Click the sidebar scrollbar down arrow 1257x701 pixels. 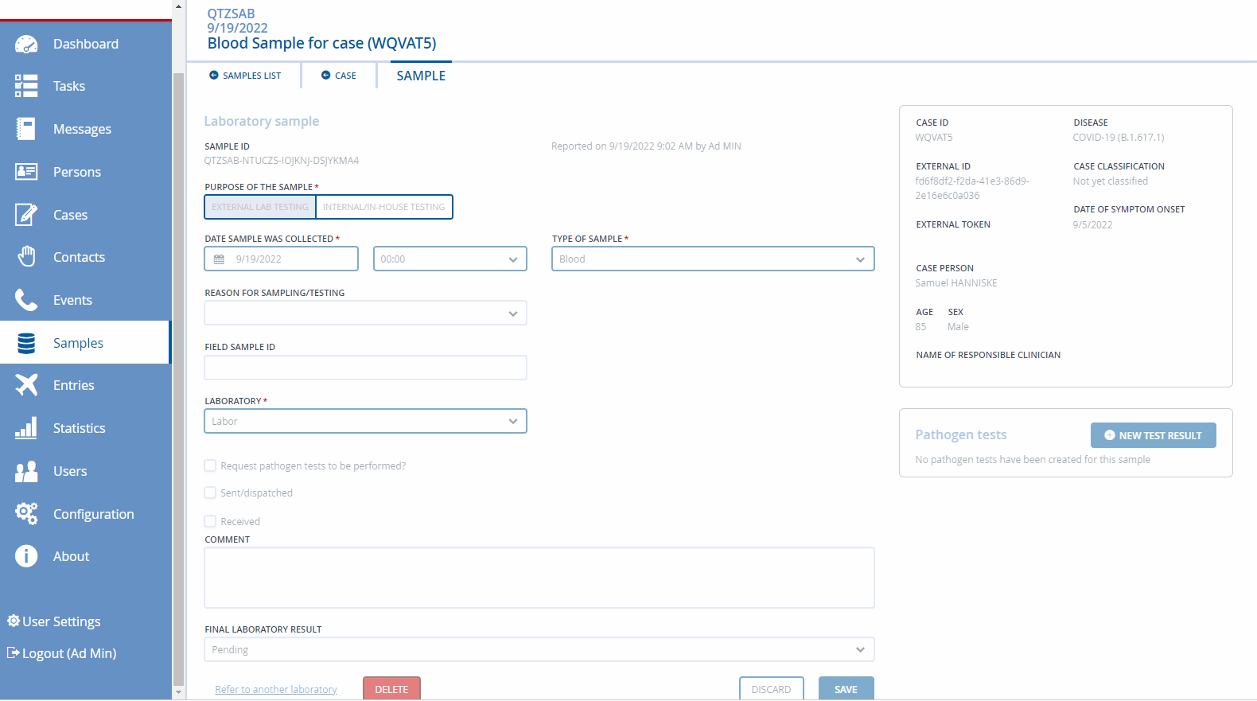point(178,692)
